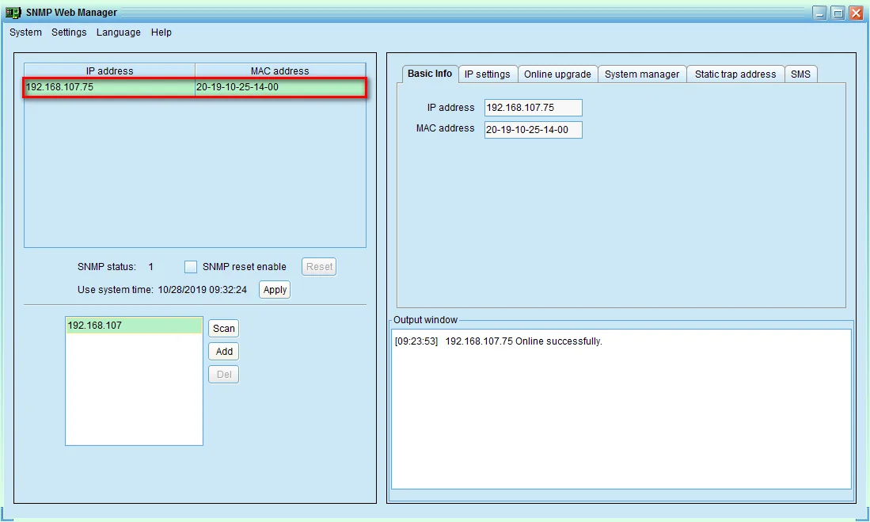This screenshot has width=870, height=522.
Task: Click the Add button
Action: [x=223, y=352]
